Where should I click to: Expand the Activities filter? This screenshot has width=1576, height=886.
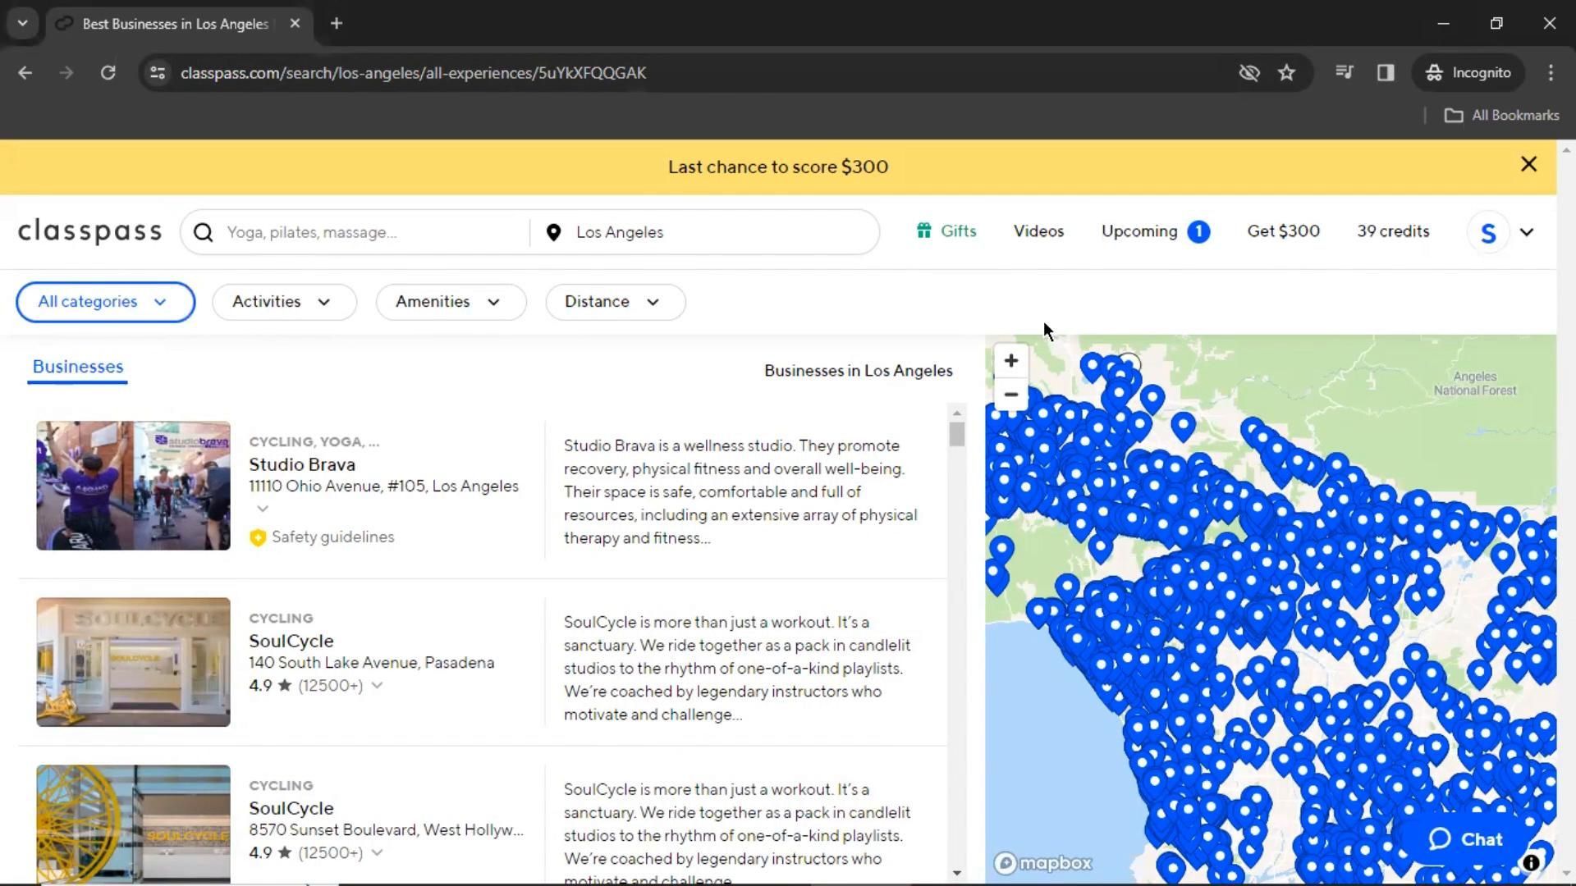click(283, 302)
